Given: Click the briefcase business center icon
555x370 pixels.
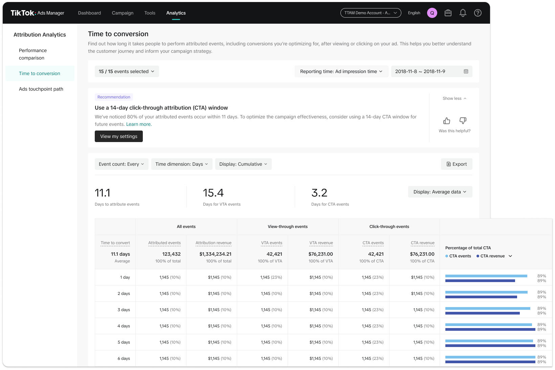Looking at the screenshot, I should pos(448,13).
